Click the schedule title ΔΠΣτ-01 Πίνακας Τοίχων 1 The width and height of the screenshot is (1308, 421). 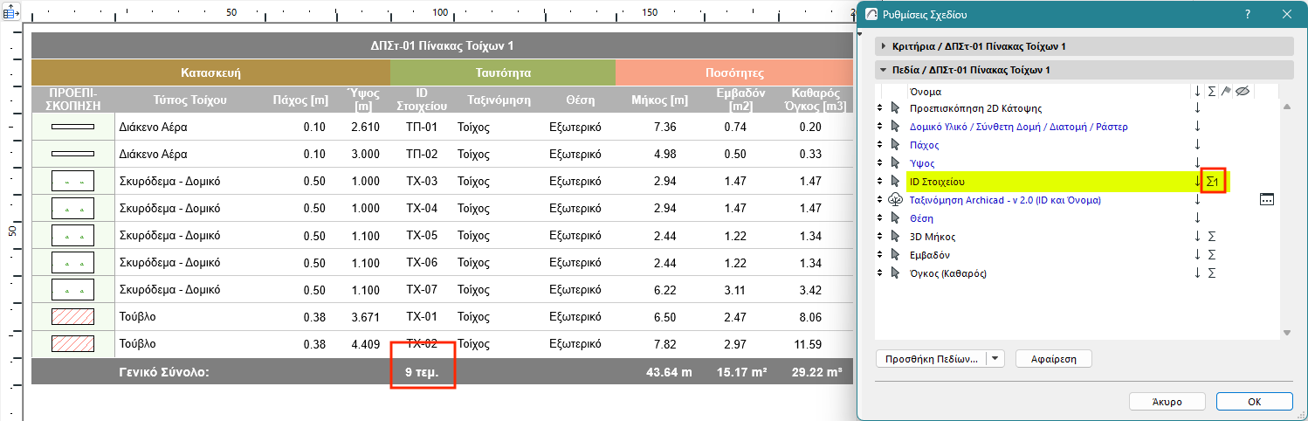pos(442,45)
